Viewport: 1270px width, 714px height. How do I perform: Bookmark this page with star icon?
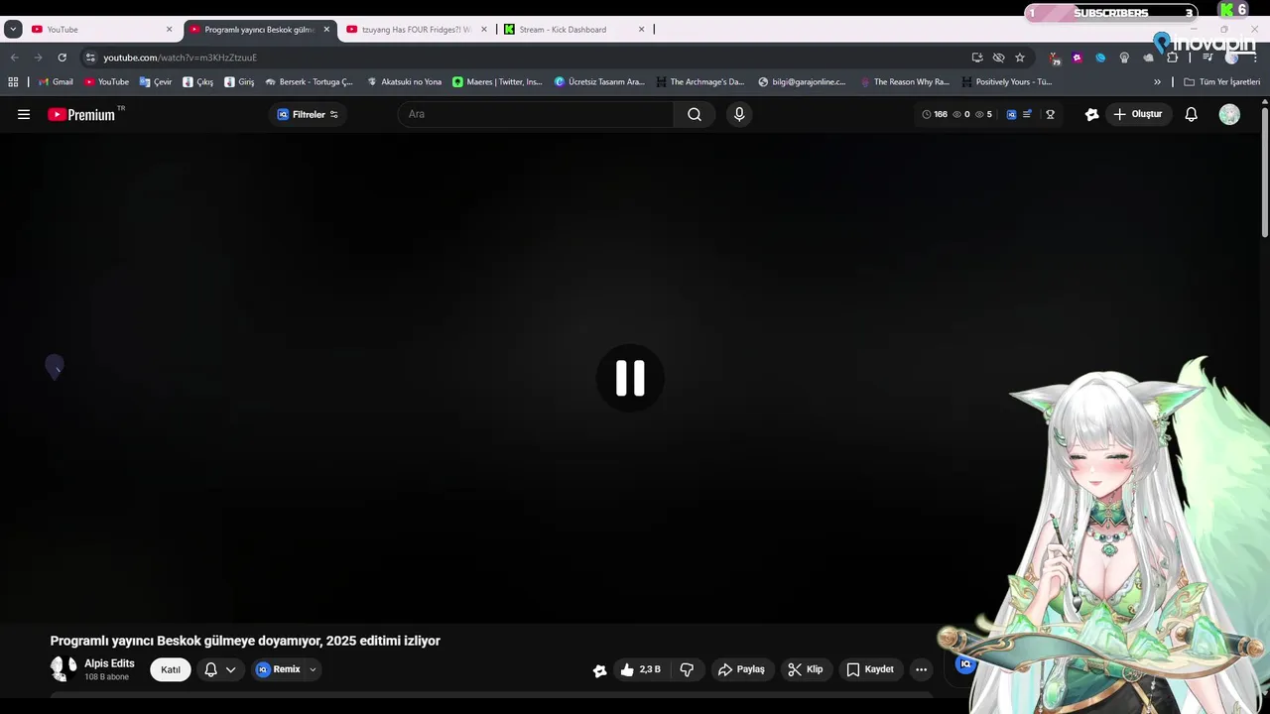[x=1019, y=58]
